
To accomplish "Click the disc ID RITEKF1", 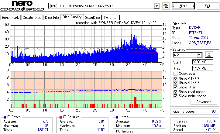I will (195, 33).
